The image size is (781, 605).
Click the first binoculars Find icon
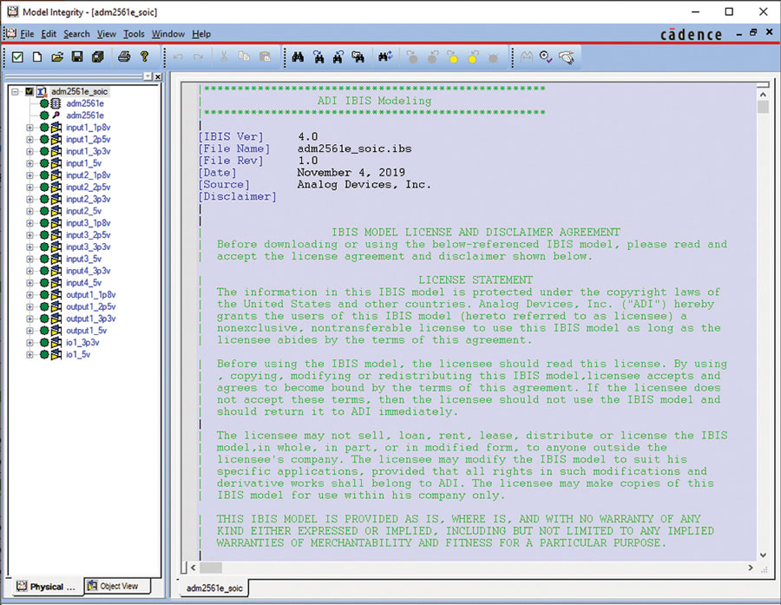(298, 57)
